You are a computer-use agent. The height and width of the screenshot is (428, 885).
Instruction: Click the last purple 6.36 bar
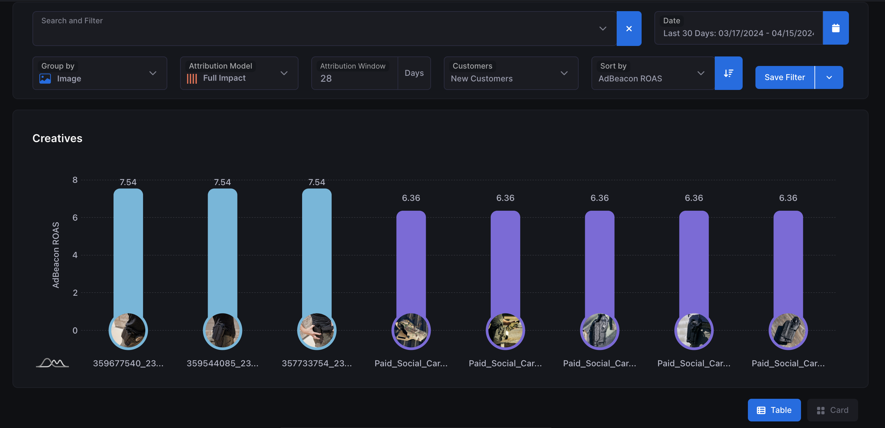click(788, 261)
